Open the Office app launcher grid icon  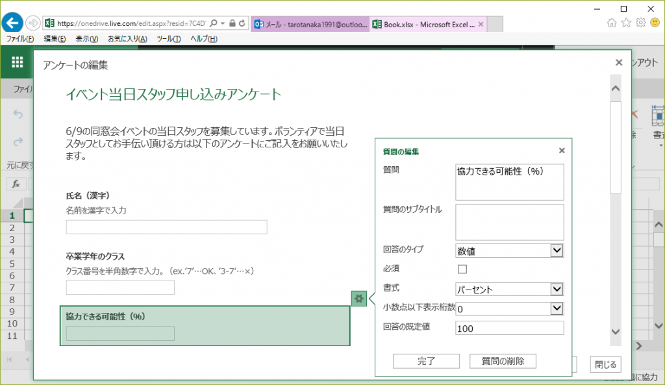[x=18, y=62]
